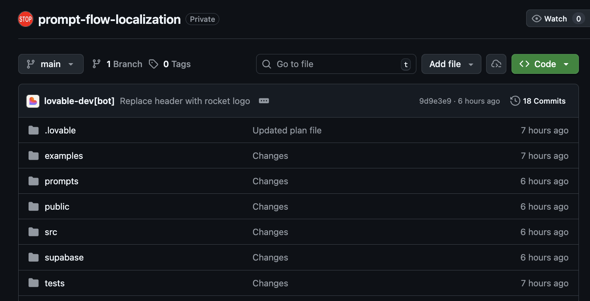Open the examples folder
Image resolution: width=590 pixels, height=301 pixels.
(64, 156)
